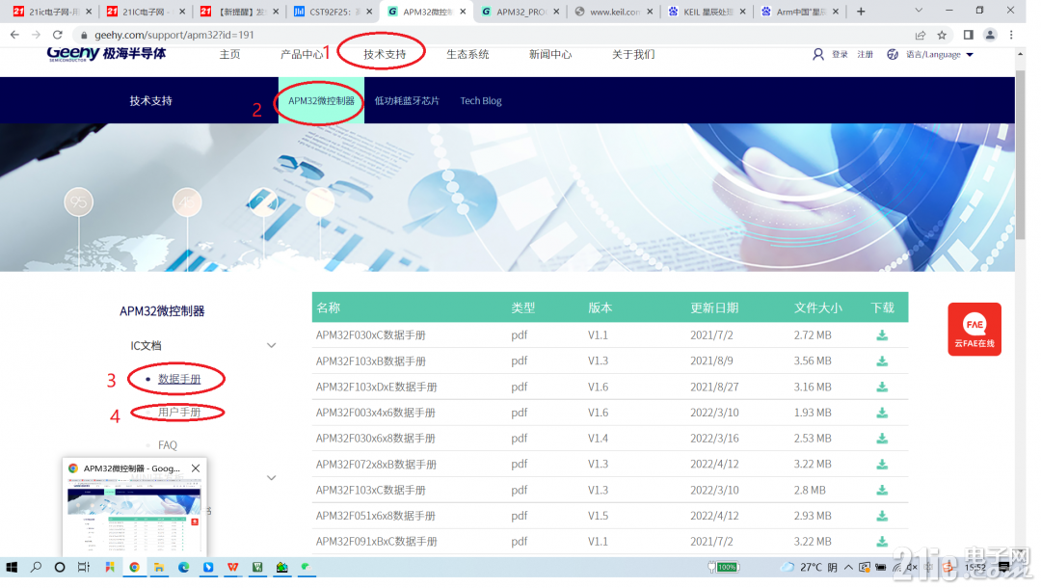Open the browser side panel
Viewport: 1041px width, 588px height.
(968, 35)
